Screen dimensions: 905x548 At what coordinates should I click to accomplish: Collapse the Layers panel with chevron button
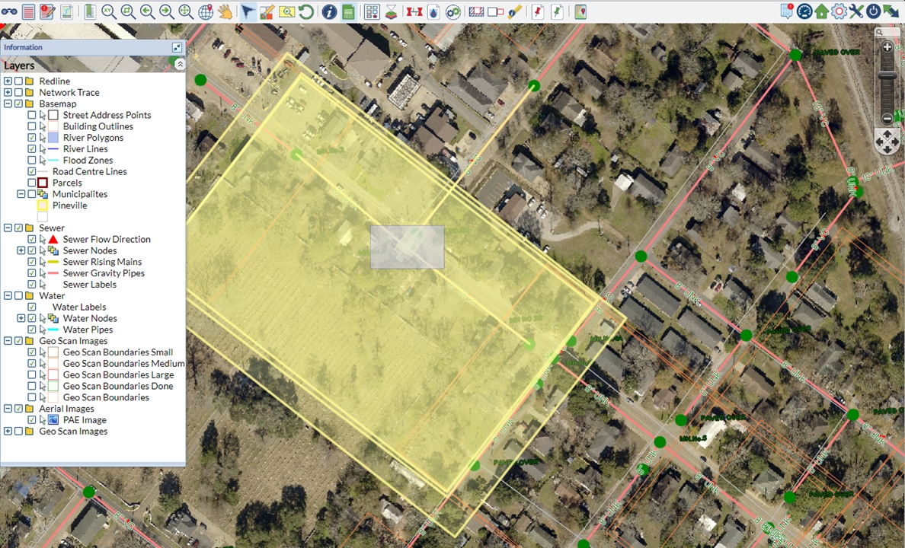(x=180, y=65)
